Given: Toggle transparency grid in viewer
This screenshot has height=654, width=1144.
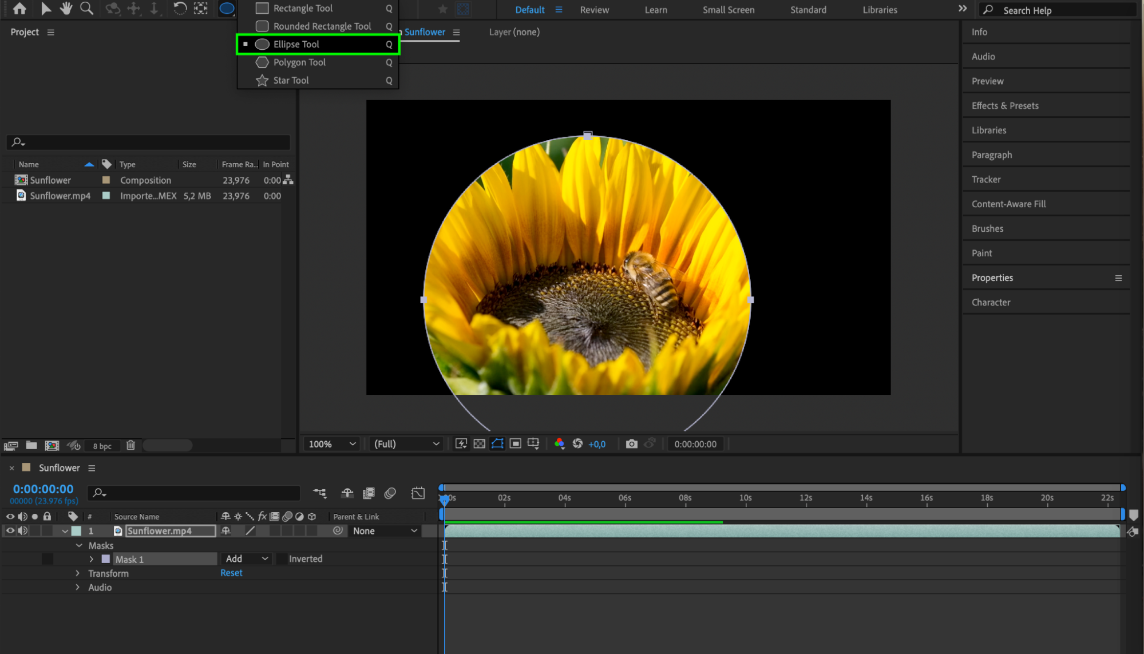Looking at the screenshot, I should [480, 444].
